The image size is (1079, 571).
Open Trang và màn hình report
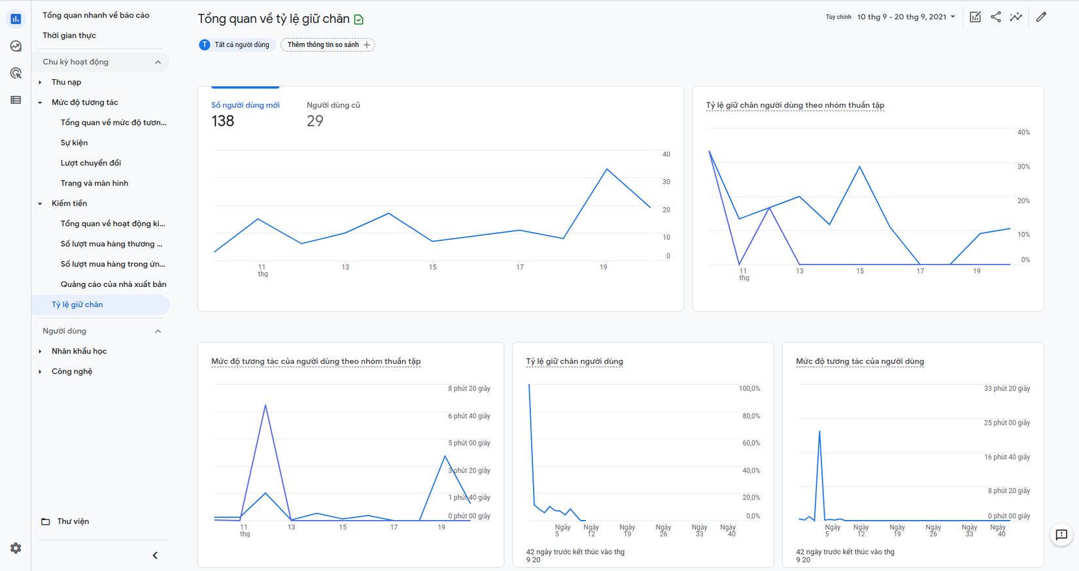pos(94,183)
